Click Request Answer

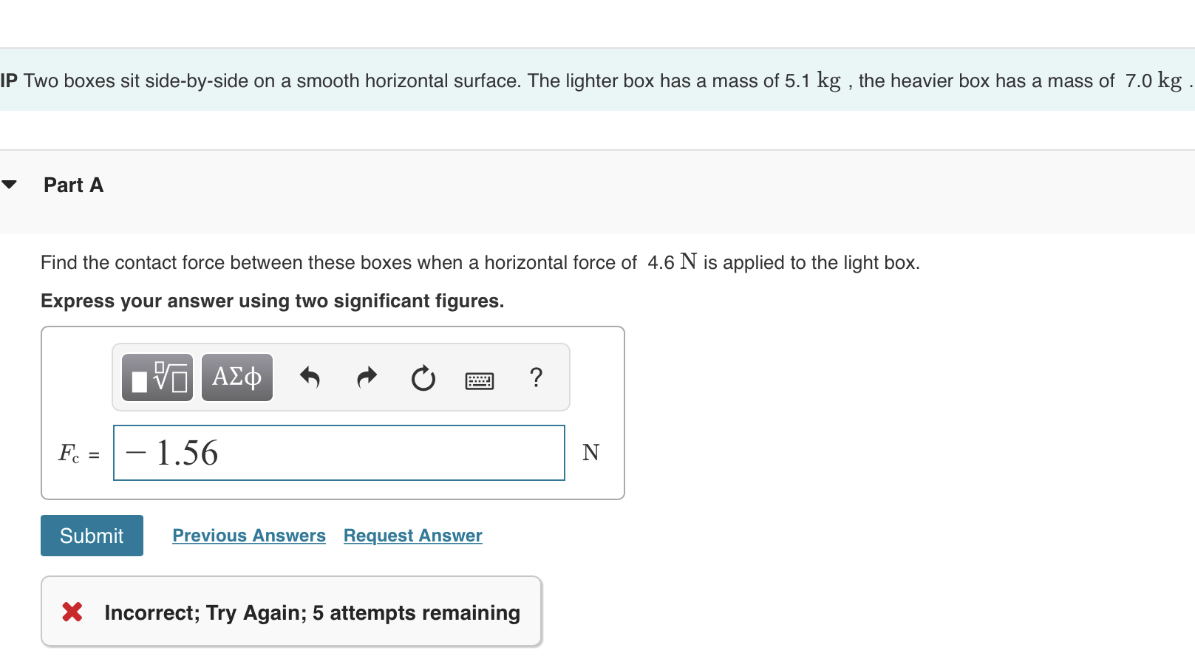tap(412, 535)
